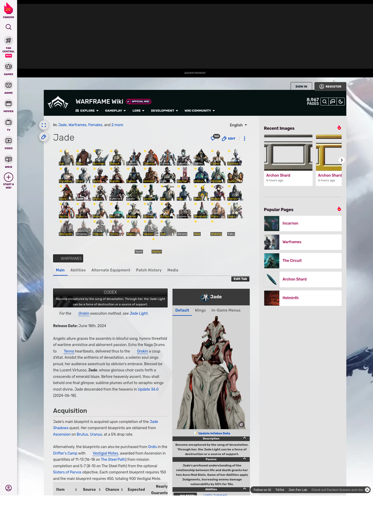Switch to the Media tab
The height and width of the screenshot is (518, 373).
click(173, 270)
